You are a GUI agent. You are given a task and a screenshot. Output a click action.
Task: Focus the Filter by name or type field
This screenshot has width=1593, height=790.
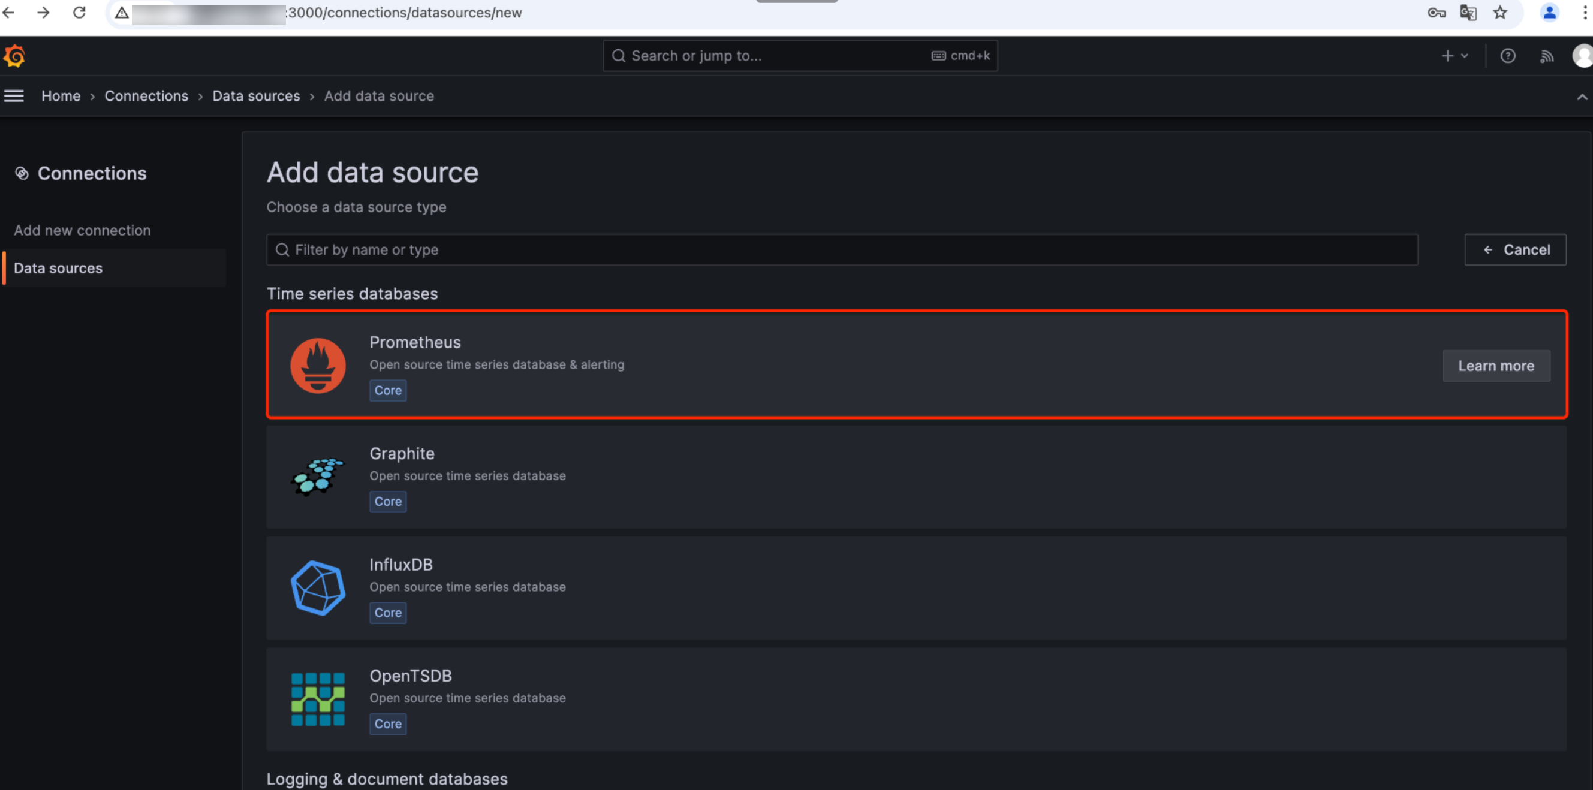tap(841, 250)
